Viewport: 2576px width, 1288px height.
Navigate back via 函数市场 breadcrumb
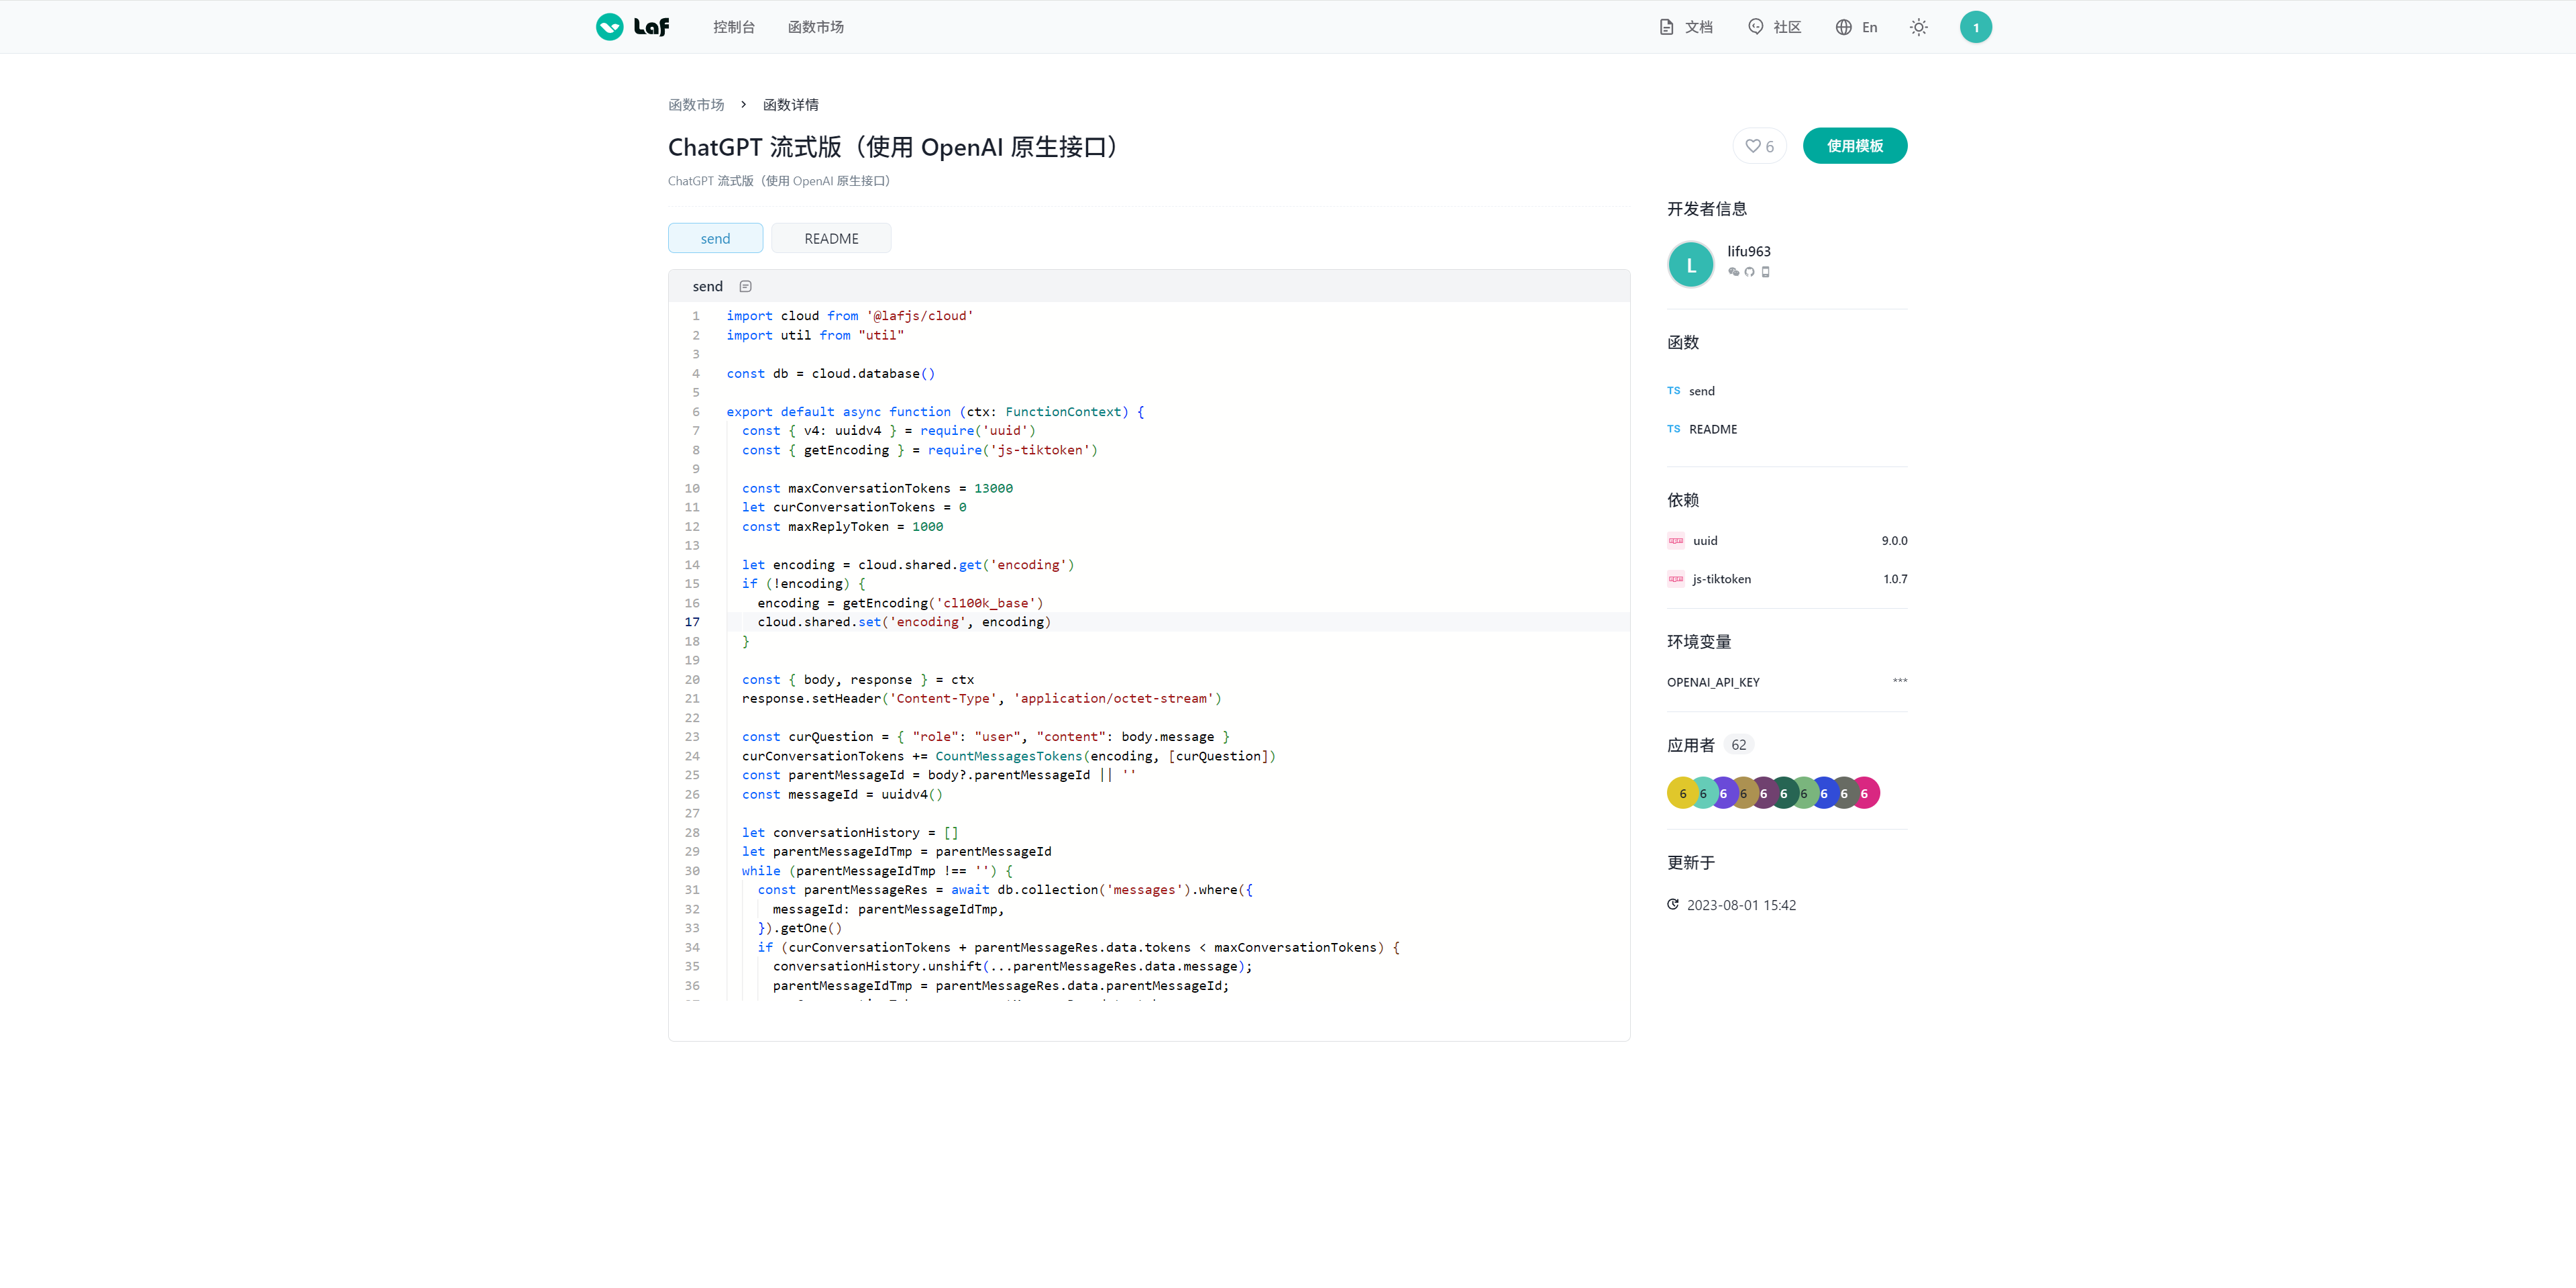click(696, 104)
